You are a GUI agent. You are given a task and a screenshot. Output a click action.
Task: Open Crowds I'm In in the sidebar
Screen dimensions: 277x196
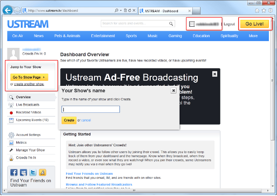[31, 158]
